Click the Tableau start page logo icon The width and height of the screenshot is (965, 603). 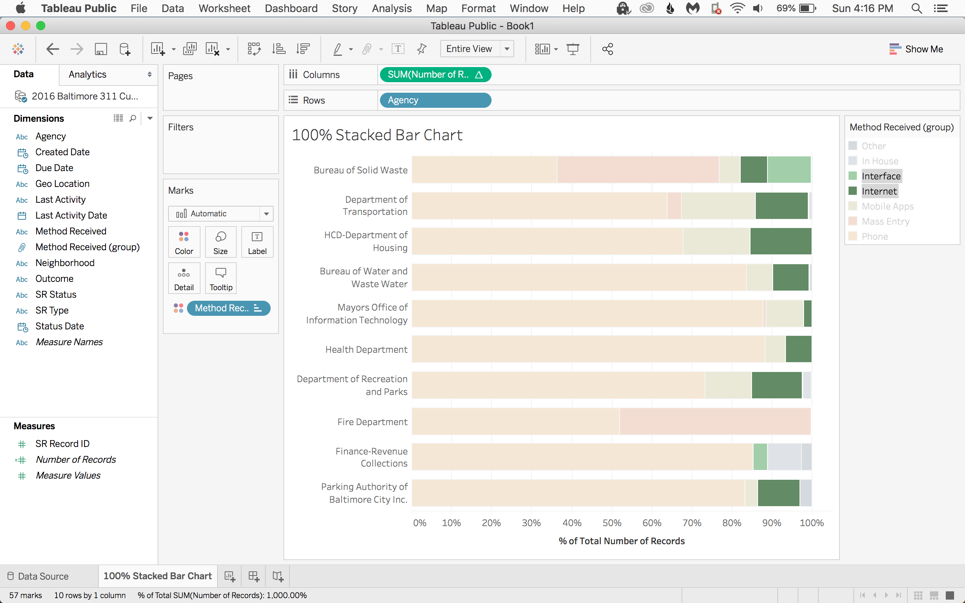[18, 49]
